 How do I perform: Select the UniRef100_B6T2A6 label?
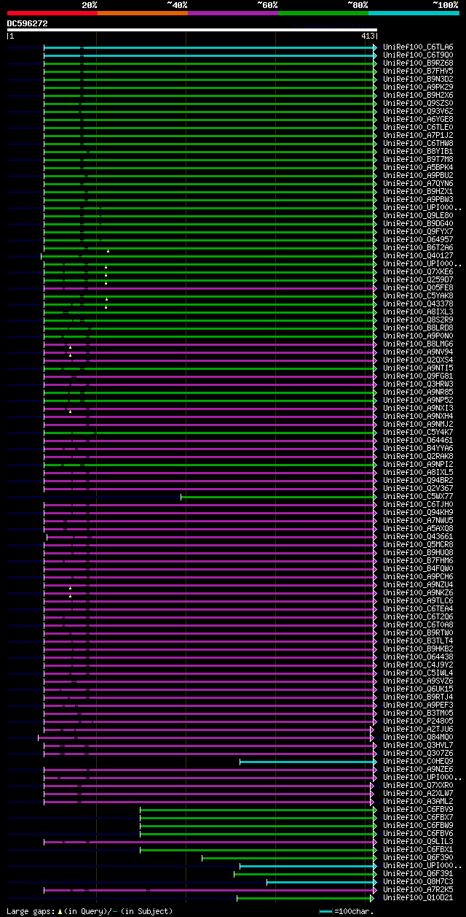coord(418,247)
